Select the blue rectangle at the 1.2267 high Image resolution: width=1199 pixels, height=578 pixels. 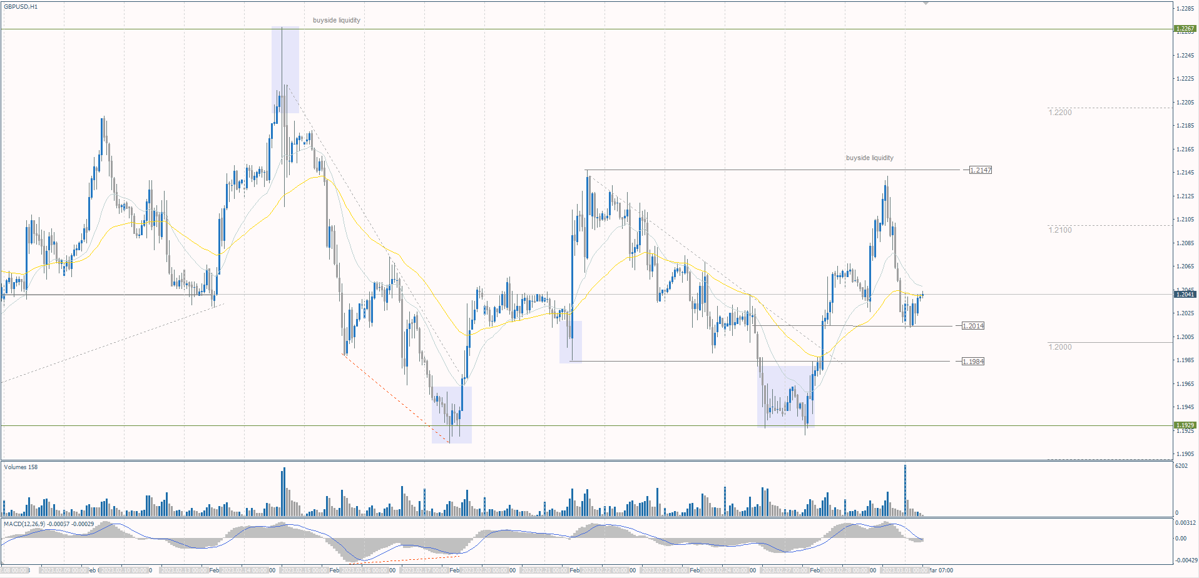[x=285, y=70]
